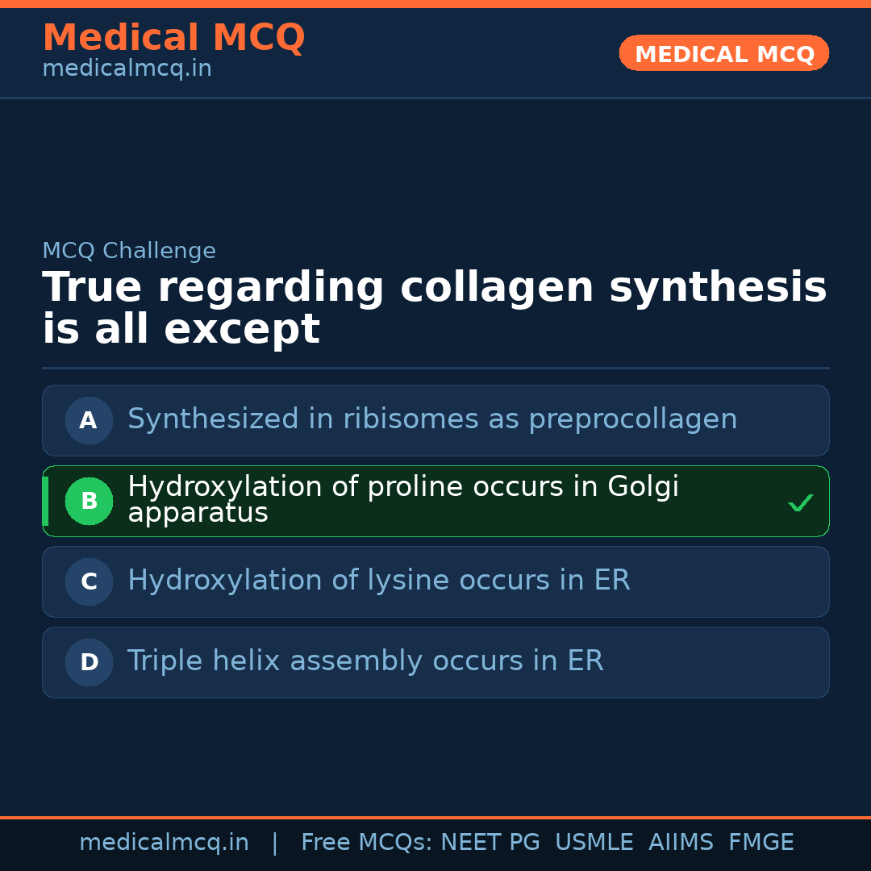Select answer 'Synthesized in ribisomes as preprocollagen'

point(432,420)
